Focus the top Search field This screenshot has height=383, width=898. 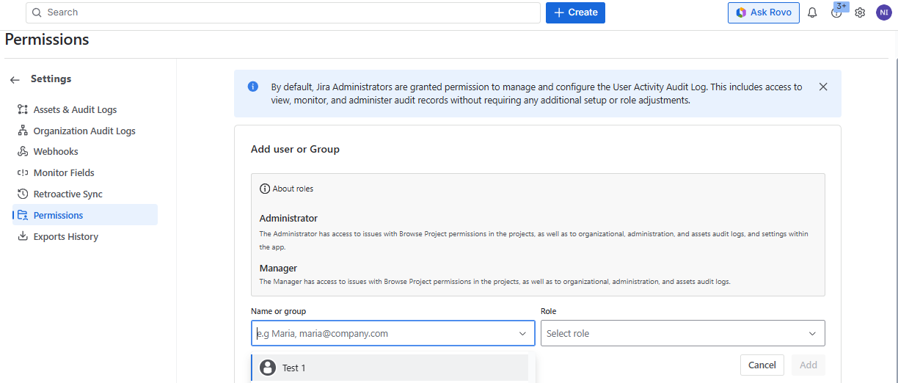[x=283, y=12]
